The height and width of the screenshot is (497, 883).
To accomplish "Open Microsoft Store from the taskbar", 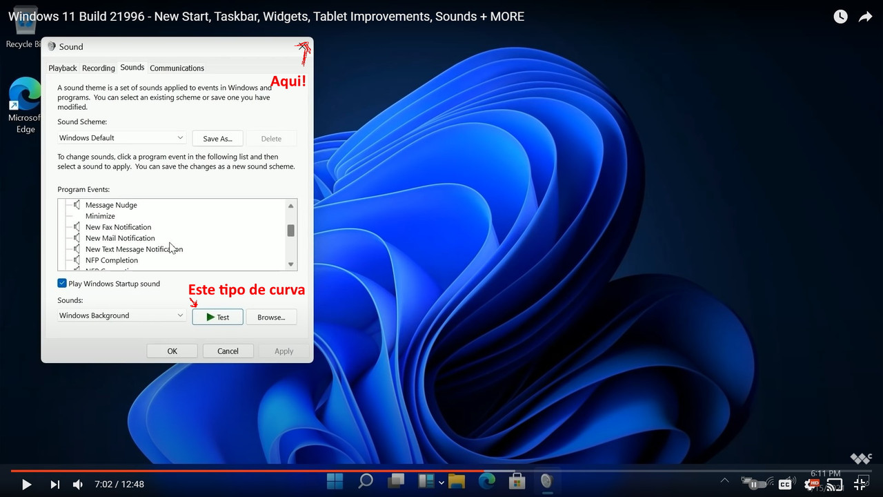I will (x=517, y=480).
